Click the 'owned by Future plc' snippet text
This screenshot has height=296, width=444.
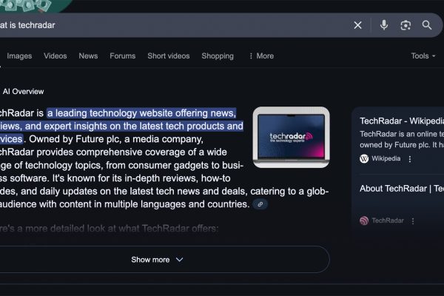(x=394, y=145)
